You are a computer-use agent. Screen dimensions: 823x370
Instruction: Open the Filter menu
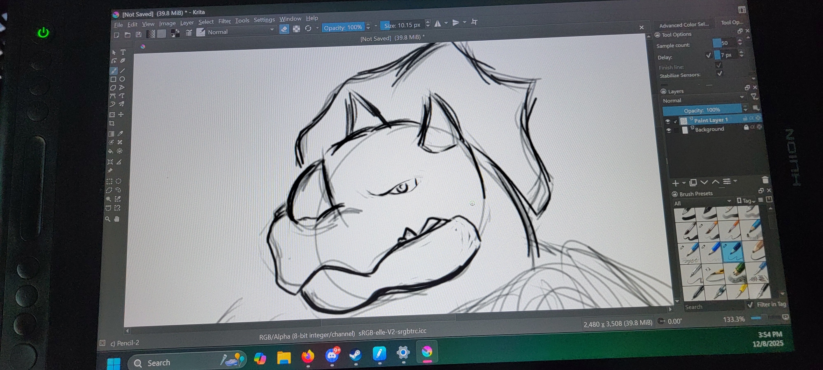(x=224, y=21)
